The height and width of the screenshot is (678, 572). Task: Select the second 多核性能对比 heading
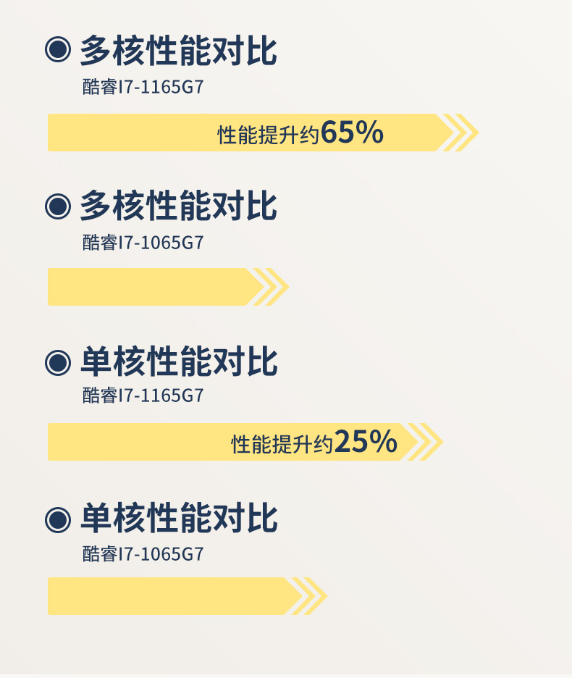click(x=179, y=206)
